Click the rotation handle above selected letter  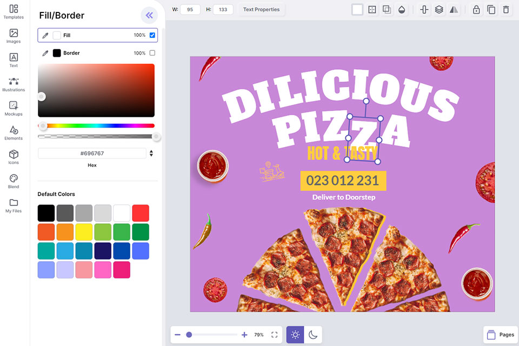pyautogui.click(x=366, y=101)
